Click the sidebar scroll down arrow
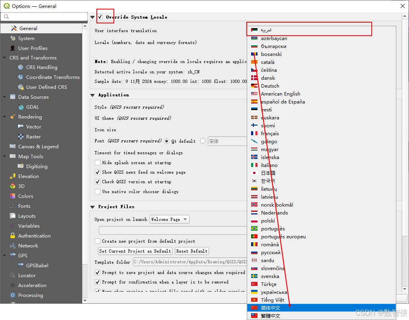The image size is (409, 320). pyautogui.click(x=85, y=301)
